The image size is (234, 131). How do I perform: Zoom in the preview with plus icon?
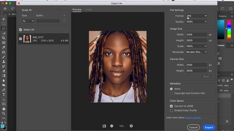click(x=131, y=126)
